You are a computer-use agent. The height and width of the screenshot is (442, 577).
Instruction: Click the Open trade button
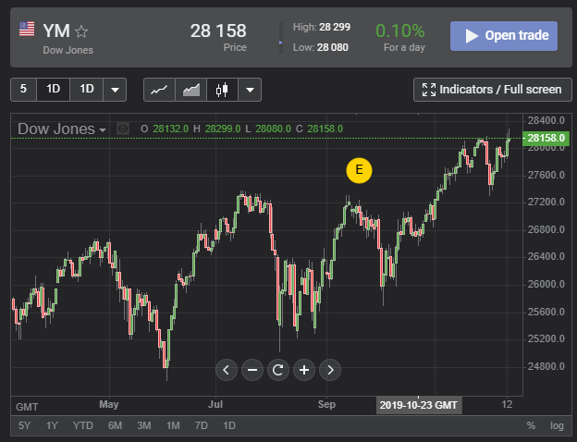[504, 36]
